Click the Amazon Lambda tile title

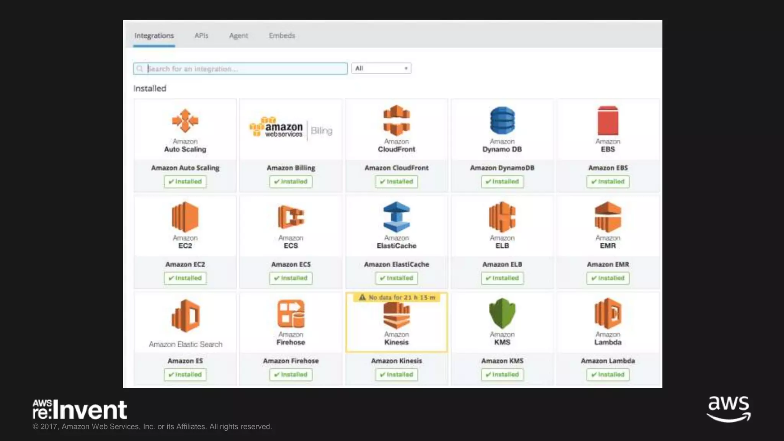coord(608,361)
